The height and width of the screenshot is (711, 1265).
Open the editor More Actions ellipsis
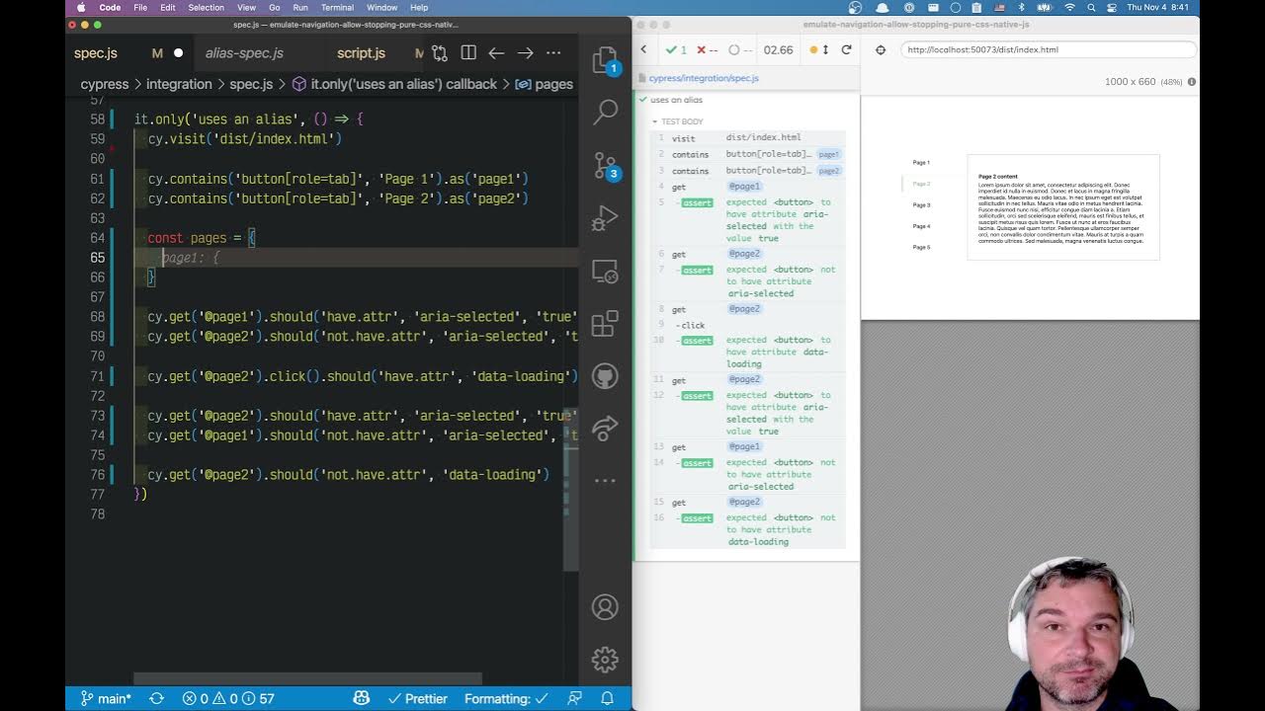(553, 53)
